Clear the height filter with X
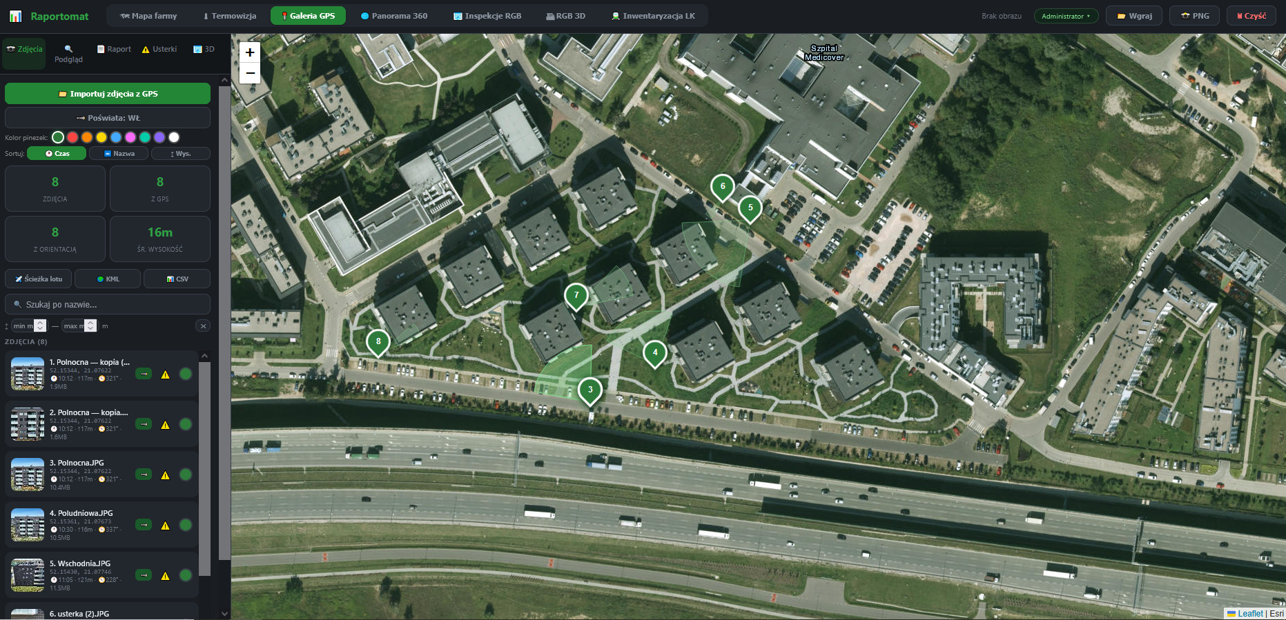 tap(203, 326)
